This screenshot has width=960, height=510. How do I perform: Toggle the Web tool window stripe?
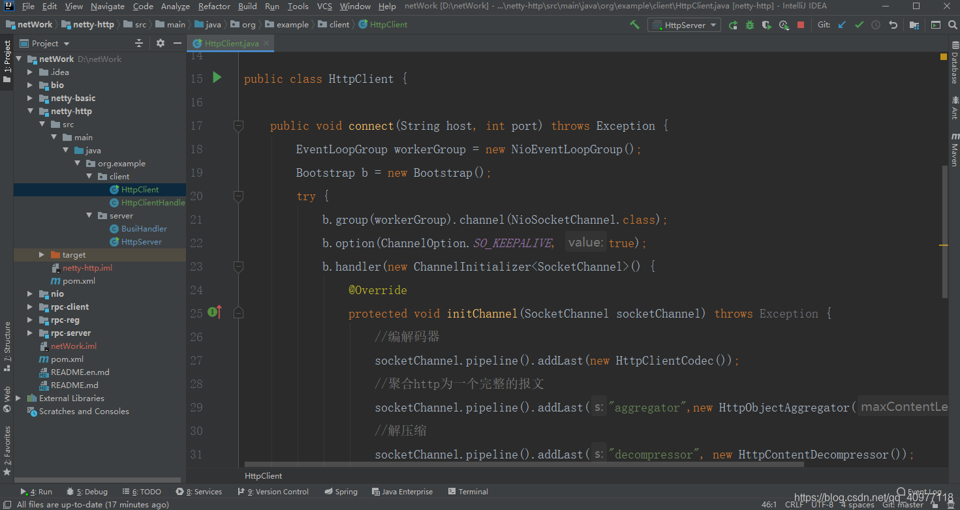(7, 399)
